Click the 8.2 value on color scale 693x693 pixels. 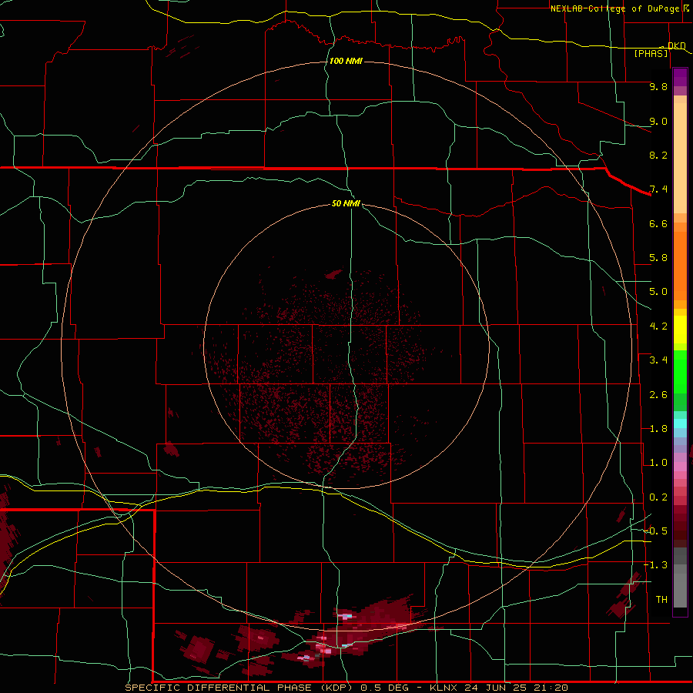click(658, 155)
